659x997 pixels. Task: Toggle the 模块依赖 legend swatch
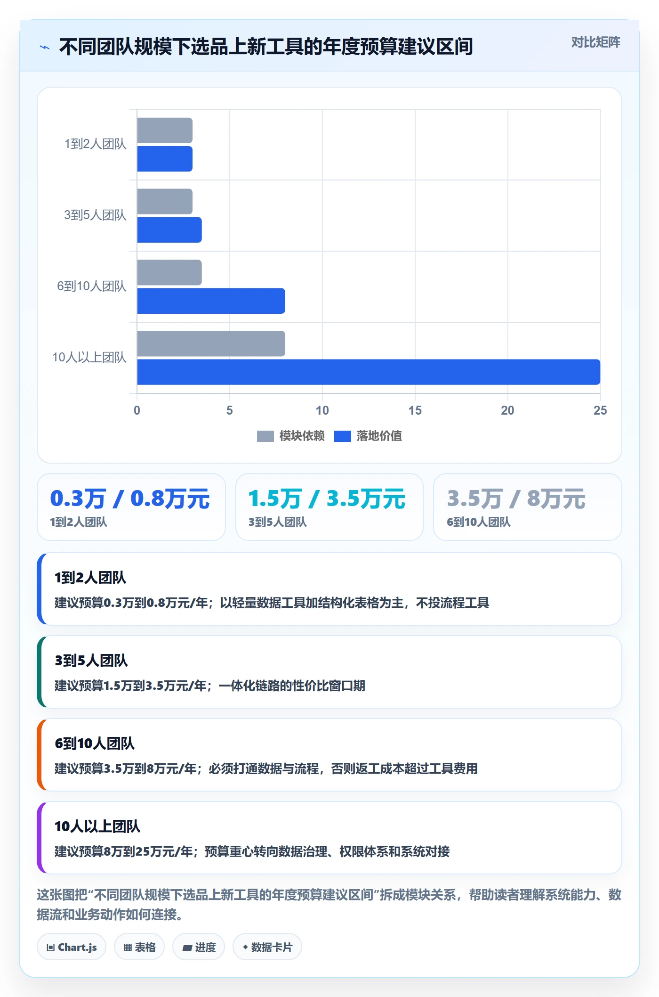coord(265,436)
